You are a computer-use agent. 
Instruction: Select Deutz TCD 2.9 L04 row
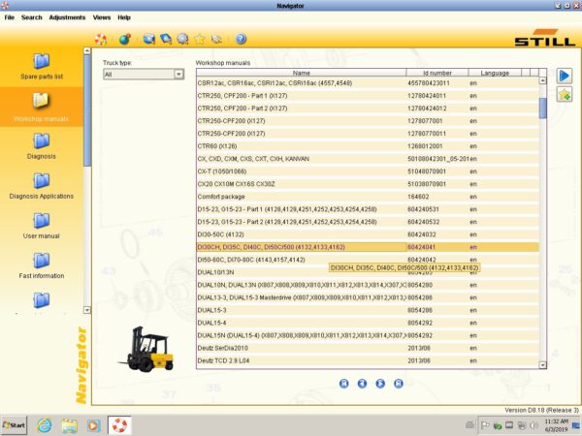pyautogui.click(x=368, y=360)
